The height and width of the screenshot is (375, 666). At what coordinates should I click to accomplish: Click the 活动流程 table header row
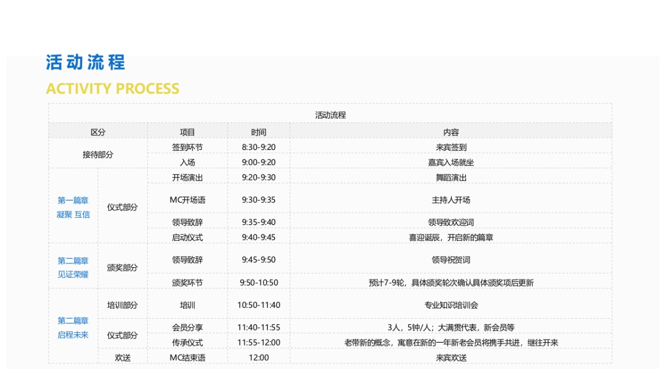(x=331, y=115)
